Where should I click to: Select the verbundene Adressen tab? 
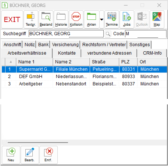pos(109,53)
